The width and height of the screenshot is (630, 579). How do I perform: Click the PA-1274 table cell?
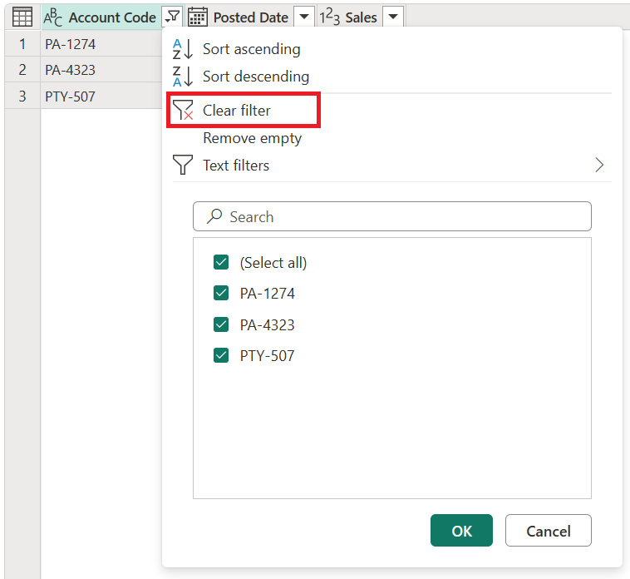click(x=101, y=43)
